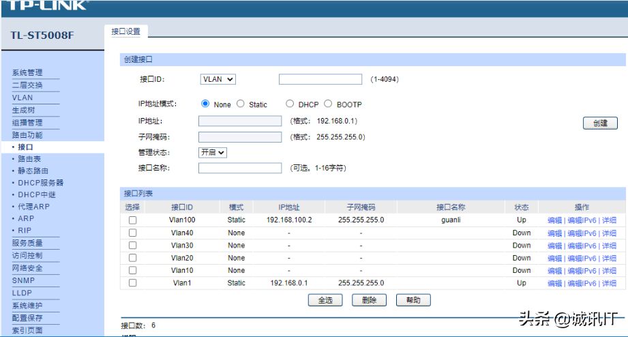The image size is (628, 337).
Task: Select BOOTP radio button
Action: click(328, 104)
